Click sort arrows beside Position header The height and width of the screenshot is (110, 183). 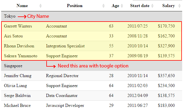103,6
